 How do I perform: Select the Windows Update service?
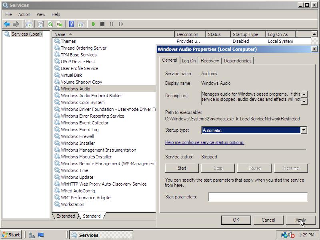coord(77,177)
